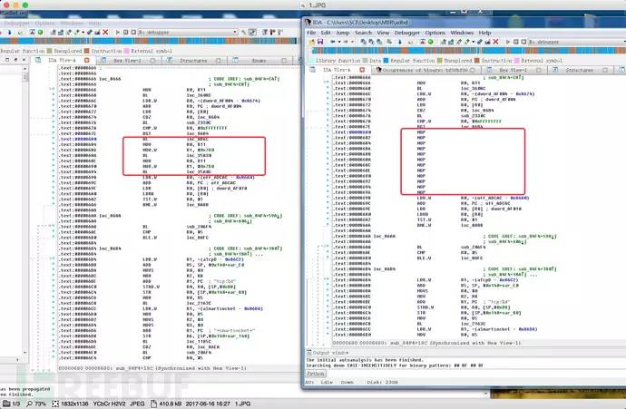This screenshot has height=409, width=626.
Task: Select IDA View-A tab in right IDA window
Action: 337,70
